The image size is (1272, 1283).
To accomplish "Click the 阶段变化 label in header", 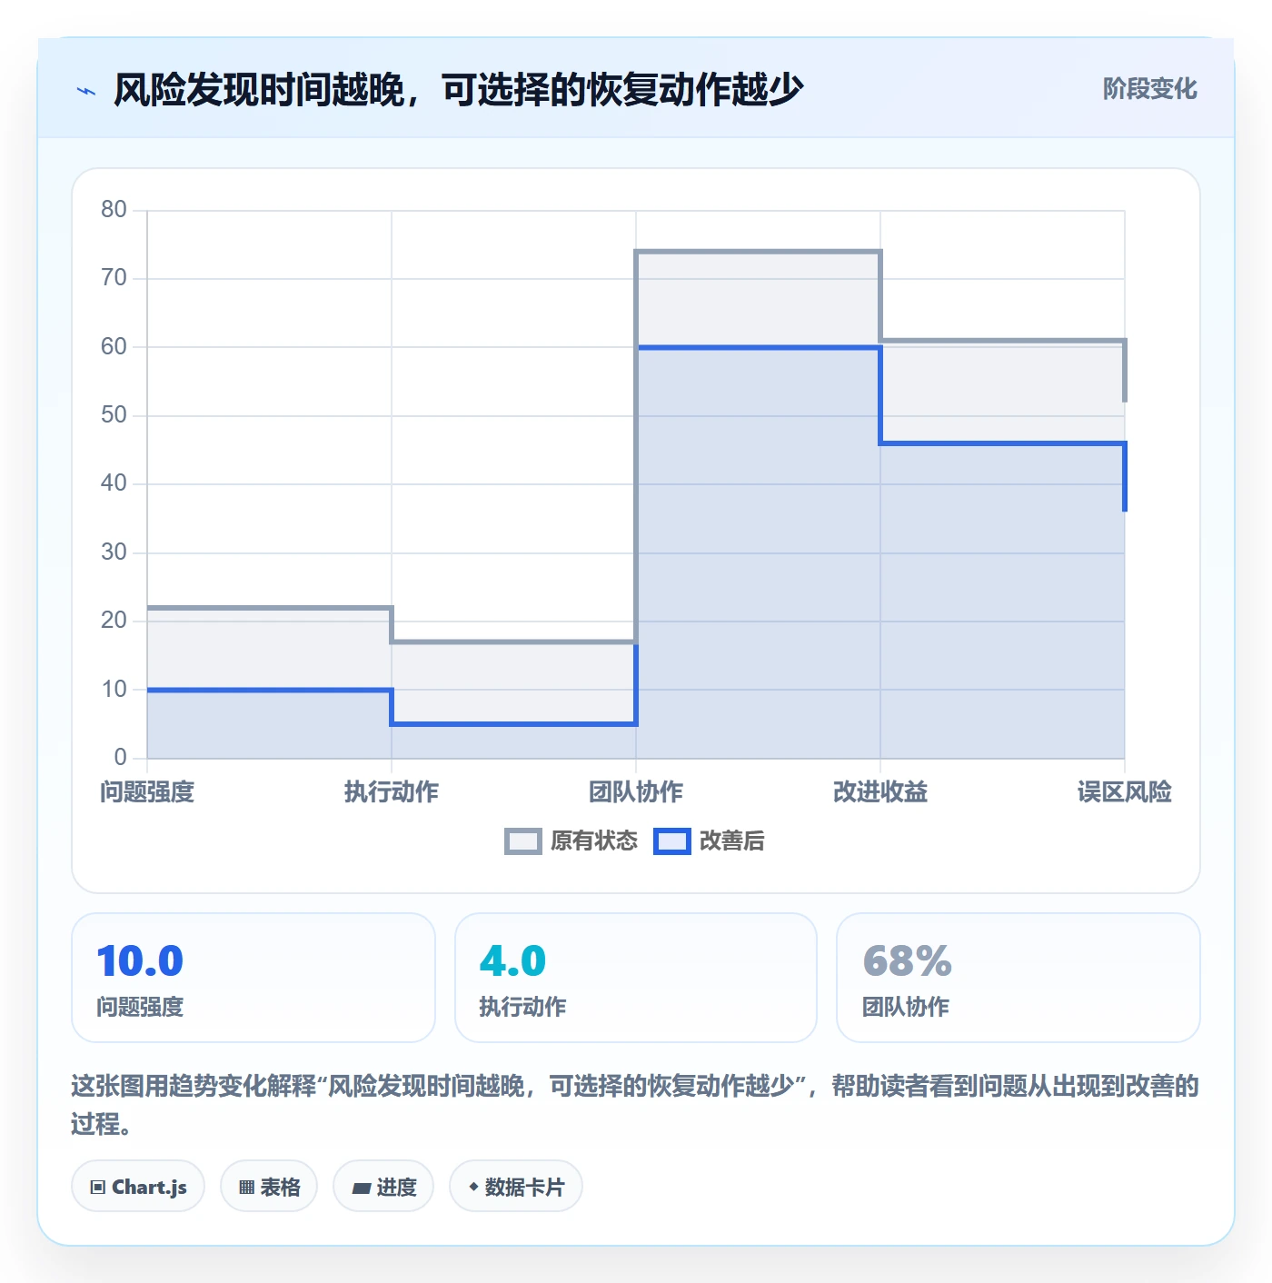I will 1149,89.
